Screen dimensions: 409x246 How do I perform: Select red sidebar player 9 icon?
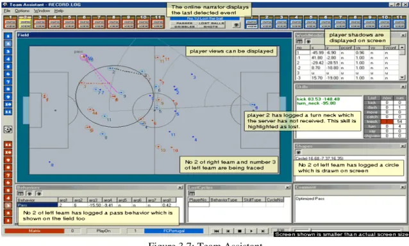[x=8, y=160]
